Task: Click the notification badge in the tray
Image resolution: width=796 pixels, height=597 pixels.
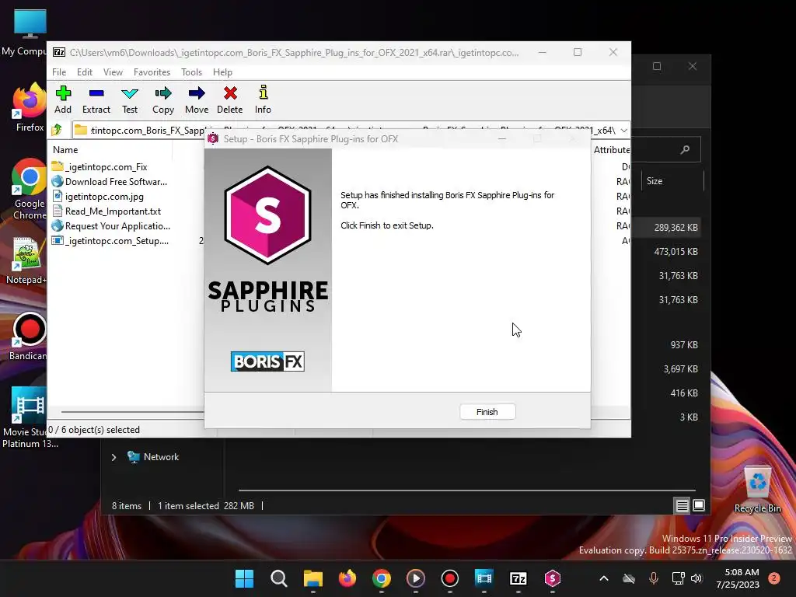Action: [x=774, y=578]
